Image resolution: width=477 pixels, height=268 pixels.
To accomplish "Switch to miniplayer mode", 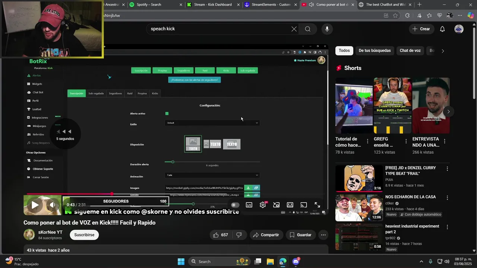I will point(276,205).
